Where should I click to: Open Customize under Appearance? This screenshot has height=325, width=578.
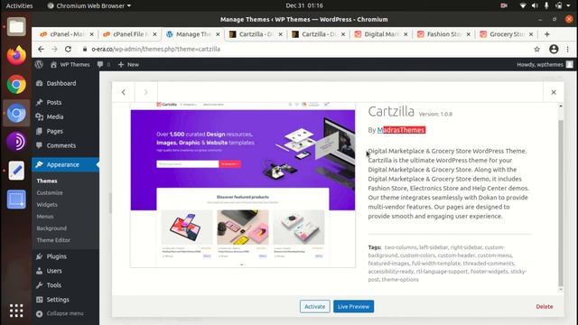50,192
